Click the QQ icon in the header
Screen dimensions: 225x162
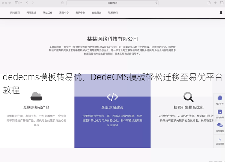pyautogui.click(x=221, y=13)
